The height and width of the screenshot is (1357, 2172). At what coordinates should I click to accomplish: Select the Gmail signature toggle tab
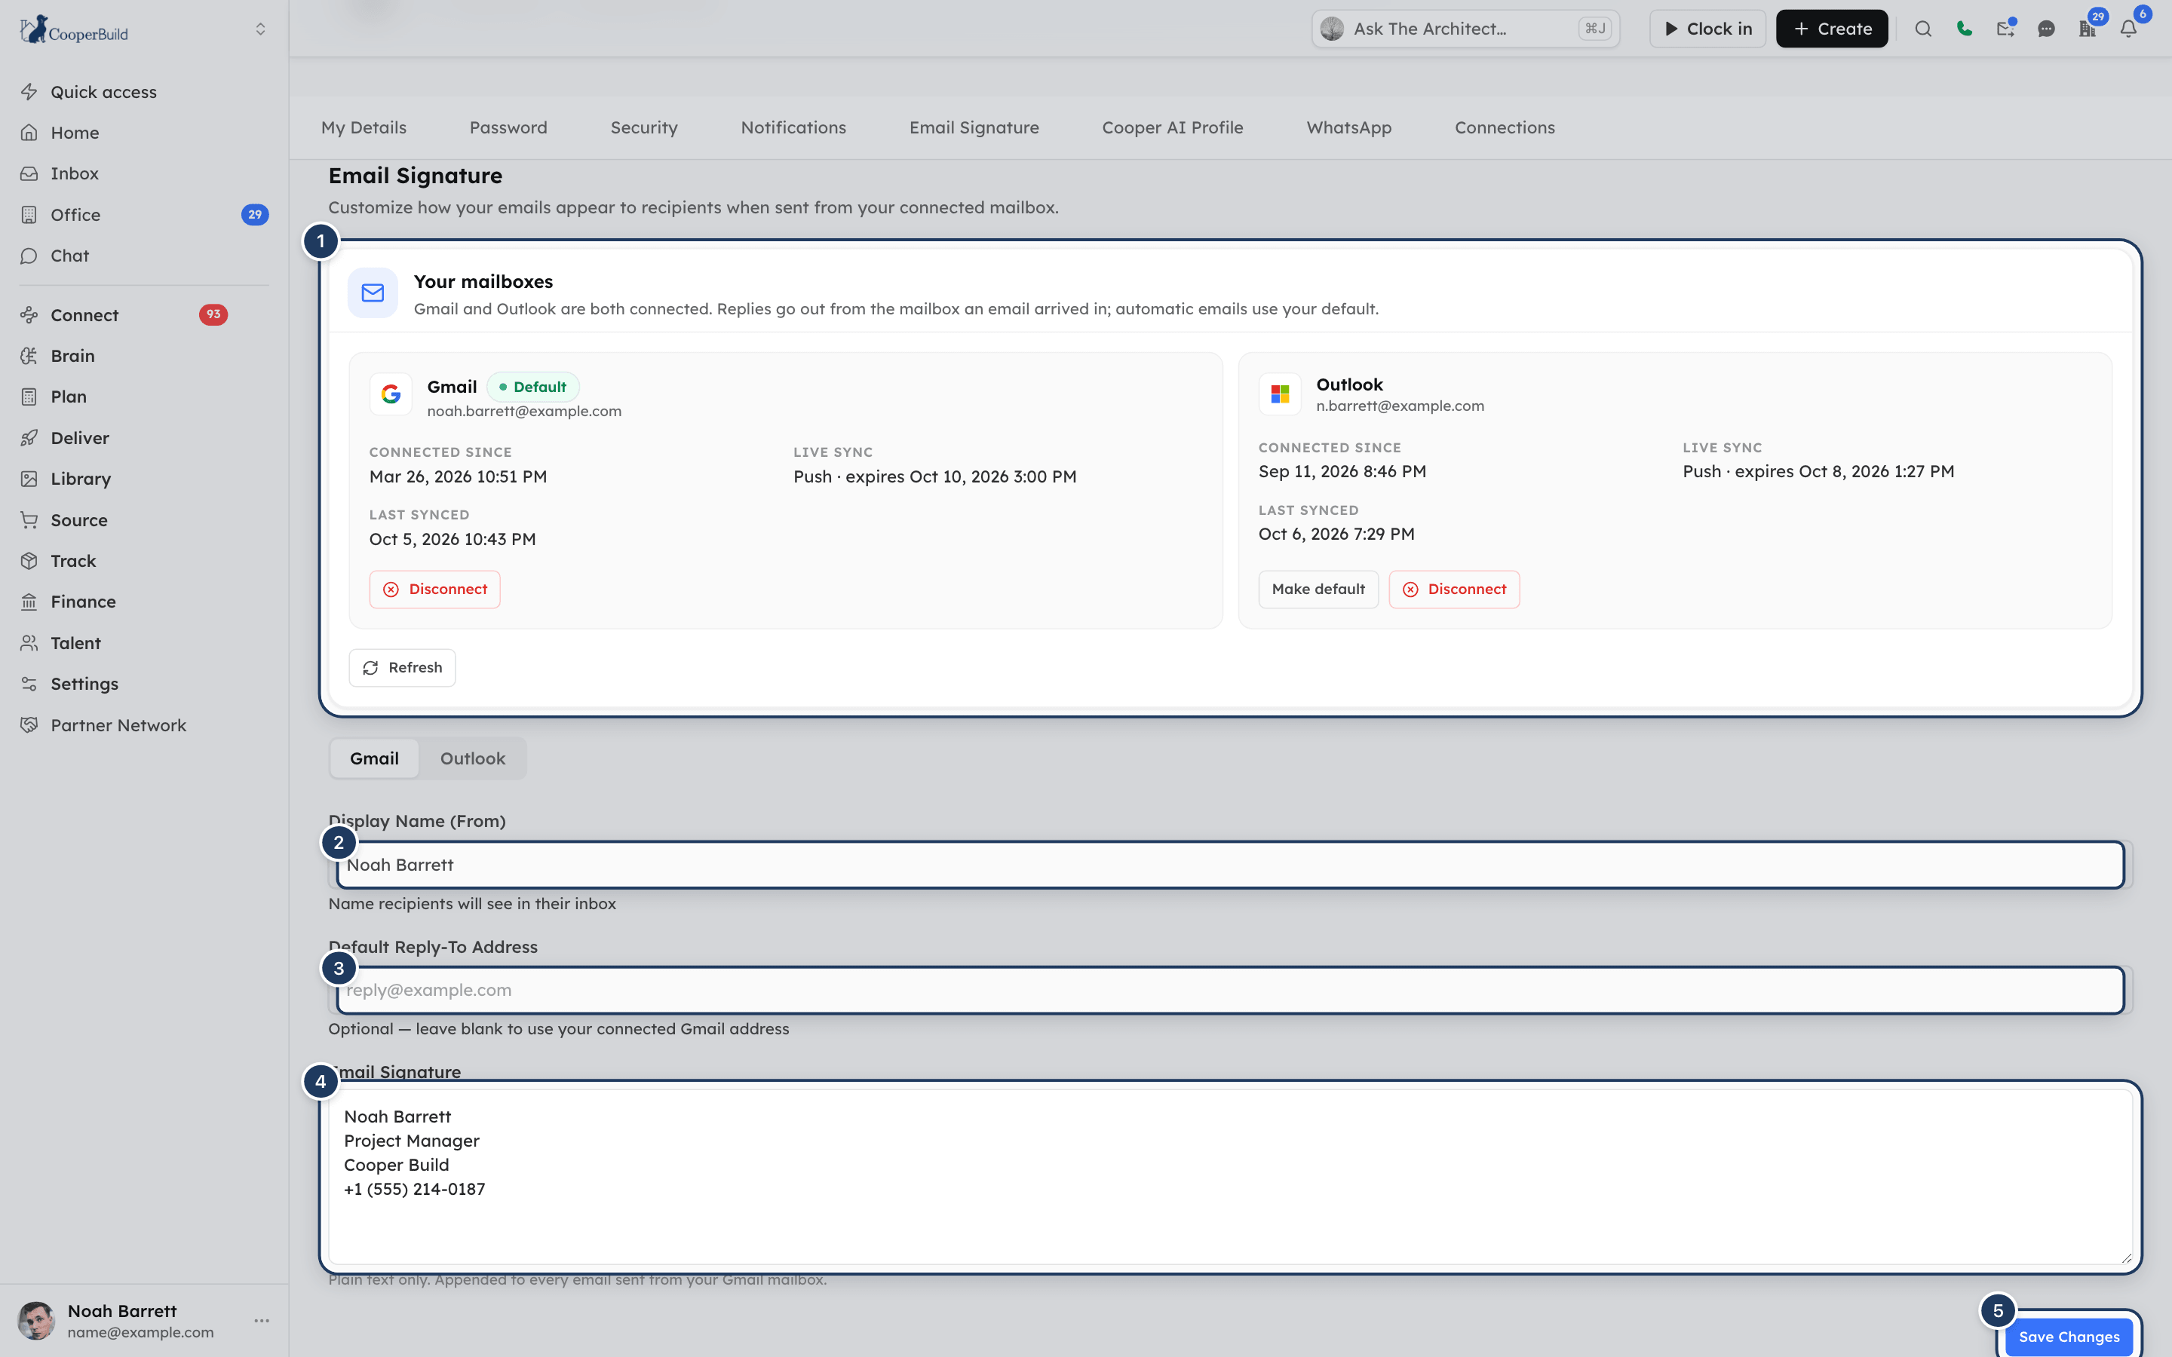click(x=374, y=758)
